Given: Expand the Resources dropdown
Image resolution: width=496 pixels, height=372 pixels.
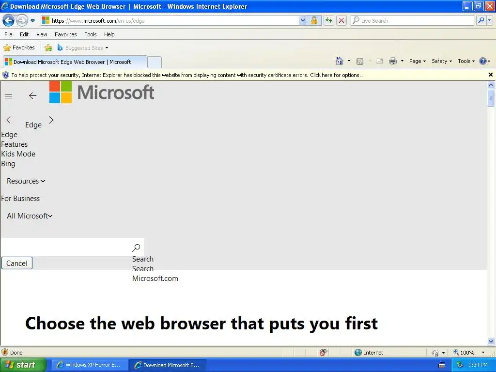Looking at the screenshot, I should click(x=26, y=181).
